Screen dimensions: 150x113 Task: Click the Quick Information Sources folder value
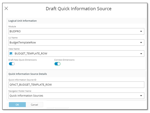pyautogui.click(x=26, y=96)
